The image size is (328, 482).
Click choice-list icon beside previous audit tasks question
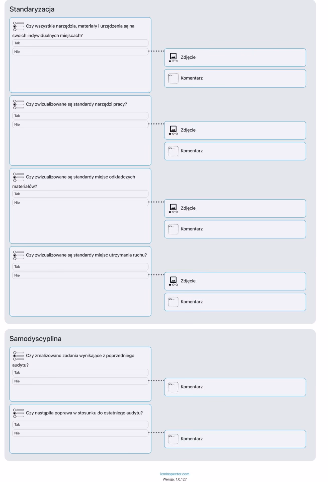[x=19, y=356]
